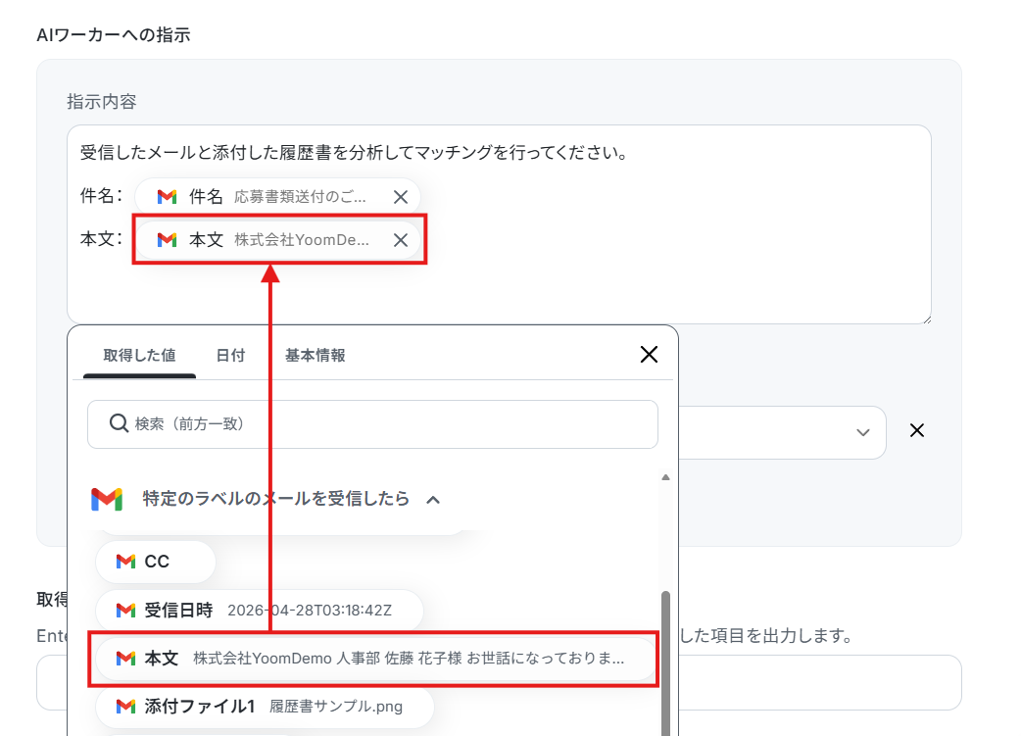The width and height of the screenshot is (1021, 736).
Task: Click the Gmail icon in the 件名 instruction chip
Action: point(168,197)
